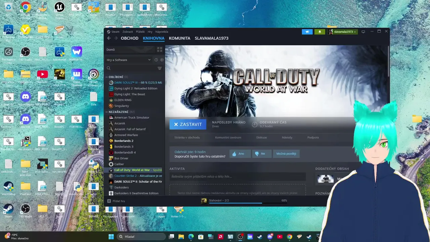Open the Přátelé menu
The height and width of the screenshot is (242, 430).
click(x=140, y=32)
